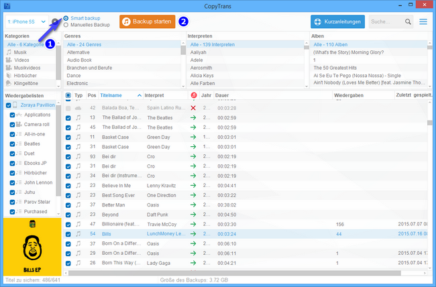The image size is (436, 287).
Task: Select the Smart backup radio button
Action: (66, 18)
